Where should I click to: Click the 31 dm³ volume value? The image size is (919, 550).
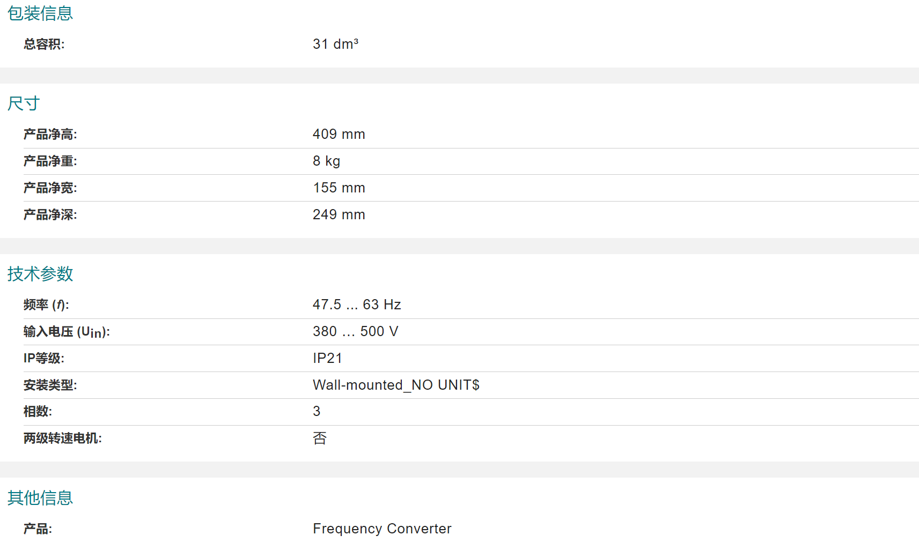point(335,44)
